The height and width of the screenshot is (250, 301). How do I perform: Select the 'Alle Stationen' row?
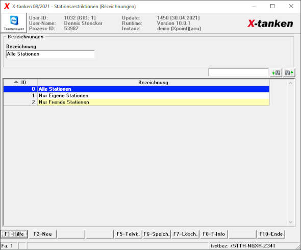pos(136,89)
